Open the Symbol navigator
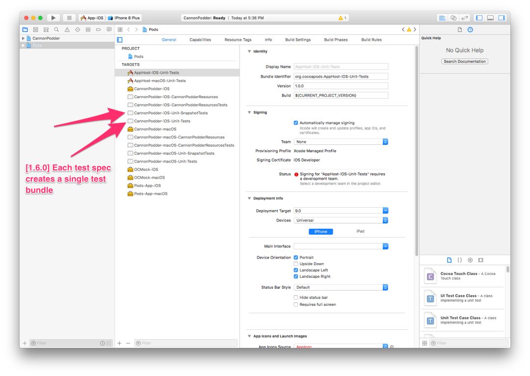Image resolution: width=530 pixels, height=376 pixels. pos(46,30)
